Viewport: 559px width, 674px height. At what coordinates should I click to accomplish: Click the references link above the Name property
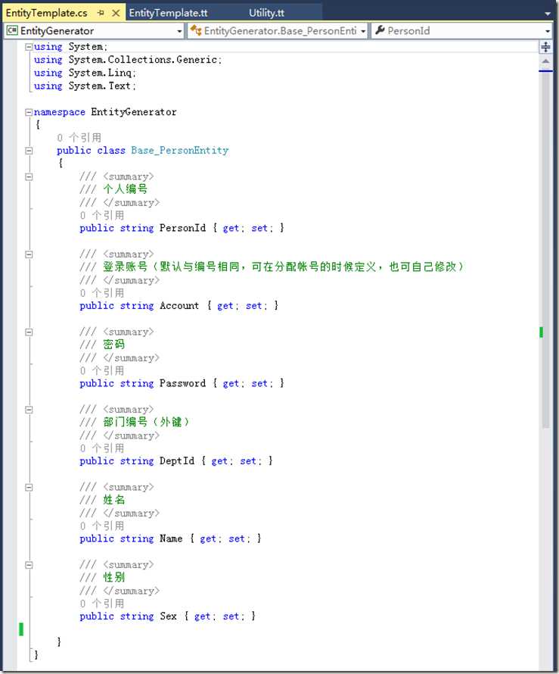pos(102,526)
